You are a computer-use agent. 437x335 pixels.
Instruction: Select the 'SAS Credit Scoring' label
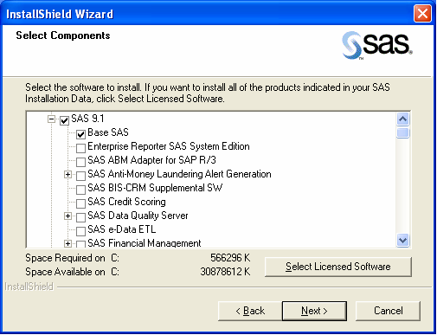click(x=126, y=202)
